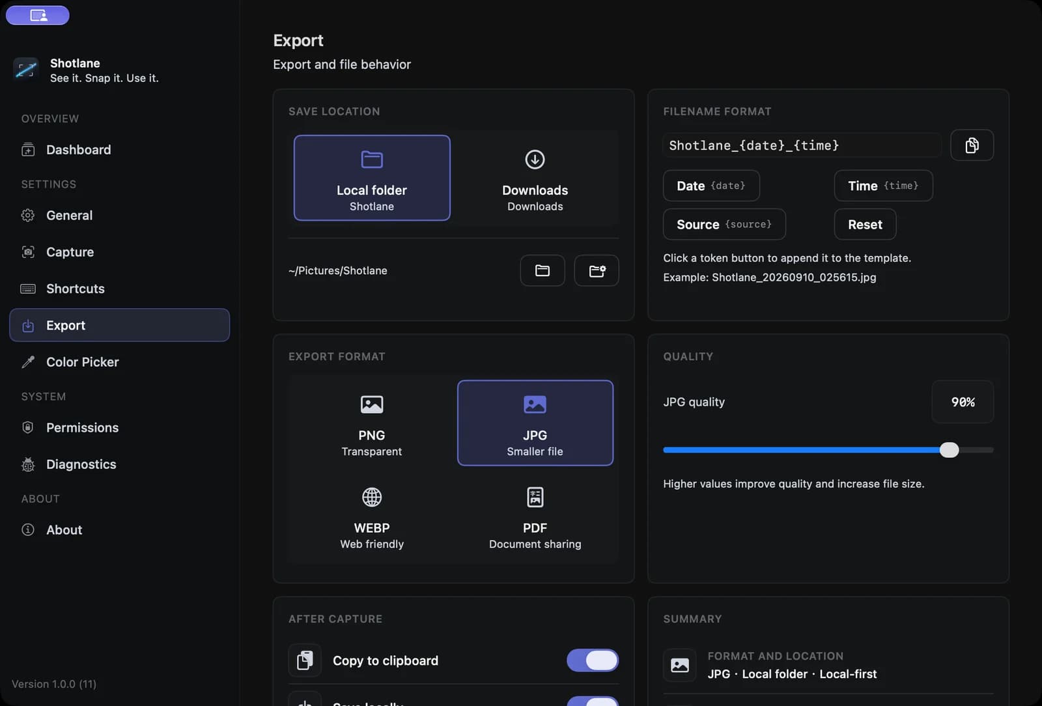The width and height of the screenshot is (1042, 706).
Task: Select WEBP export format
Action: 372,516
